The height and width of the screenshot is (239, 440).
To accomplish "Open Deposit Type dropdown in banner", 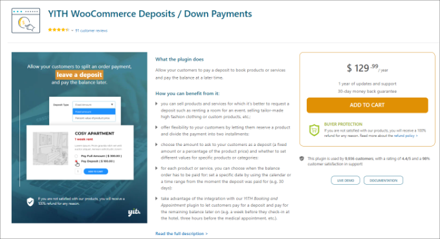I will point(94,105).
